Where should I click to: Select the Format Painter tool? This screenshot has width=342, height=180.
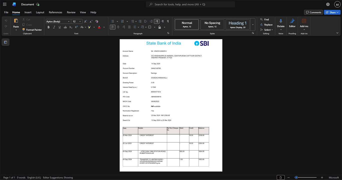32,30
